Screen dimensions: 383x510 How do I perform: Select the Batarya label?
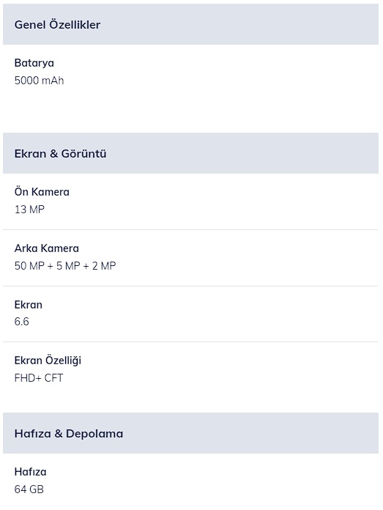(34, 63)
